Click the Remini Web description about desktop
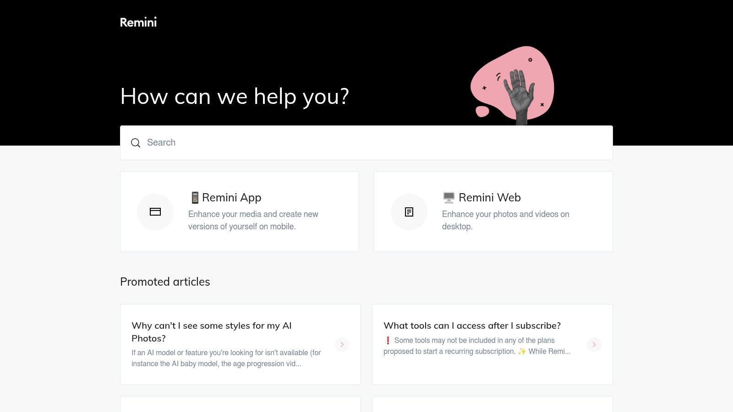Screen dimensions: 733x412 505,220
